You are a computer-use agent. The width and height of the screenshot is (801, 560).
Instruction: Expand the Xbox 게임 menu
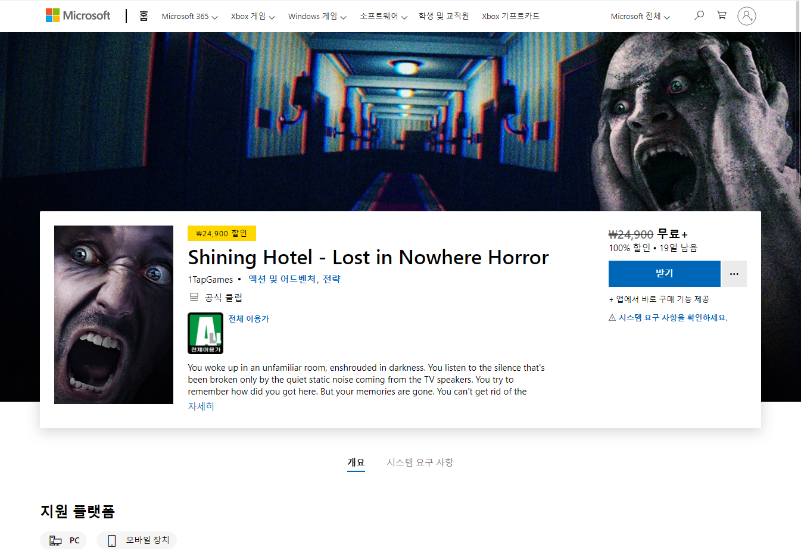click(253, 16)
